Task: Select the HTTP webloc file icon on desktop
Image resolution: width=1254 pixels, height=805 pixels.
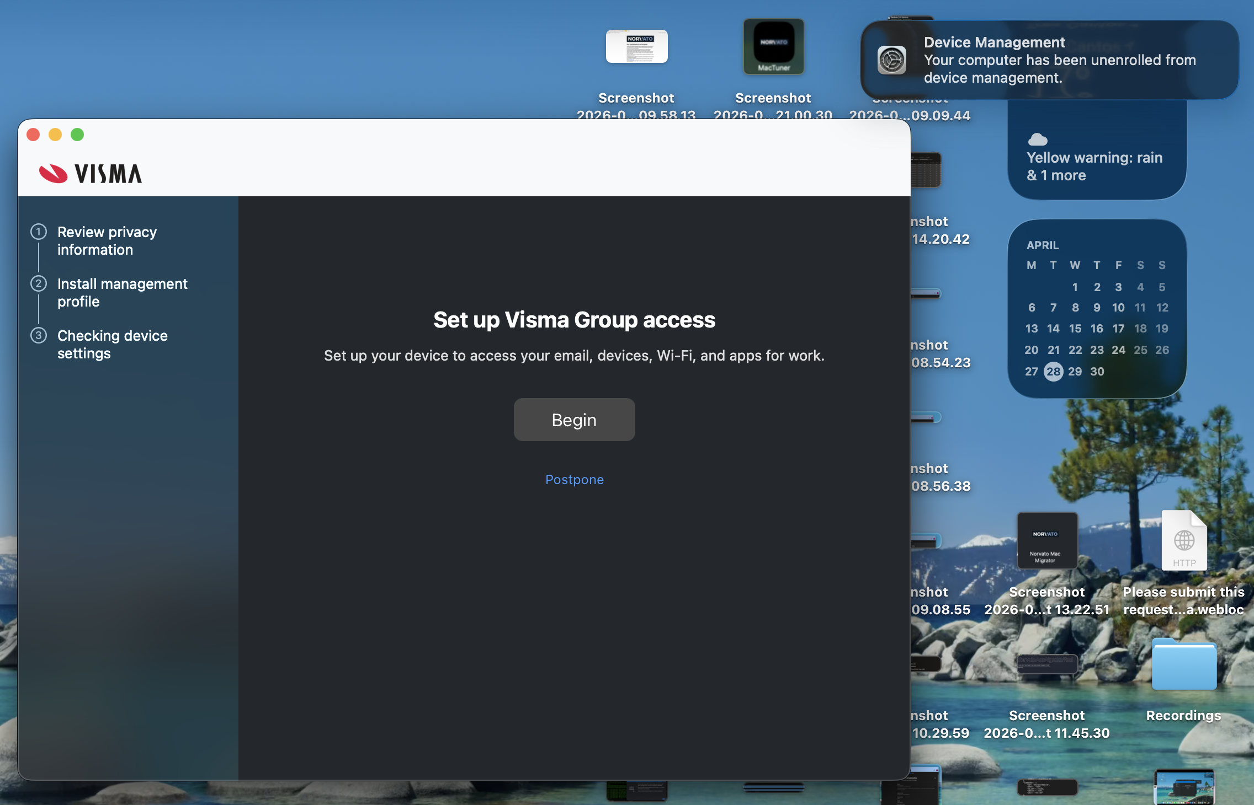Action: click(1184, 540)
